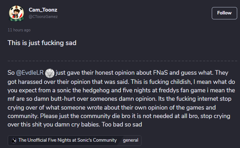
Task: Click the '11 hours ago' timestamp
Action: click(19, 30)
